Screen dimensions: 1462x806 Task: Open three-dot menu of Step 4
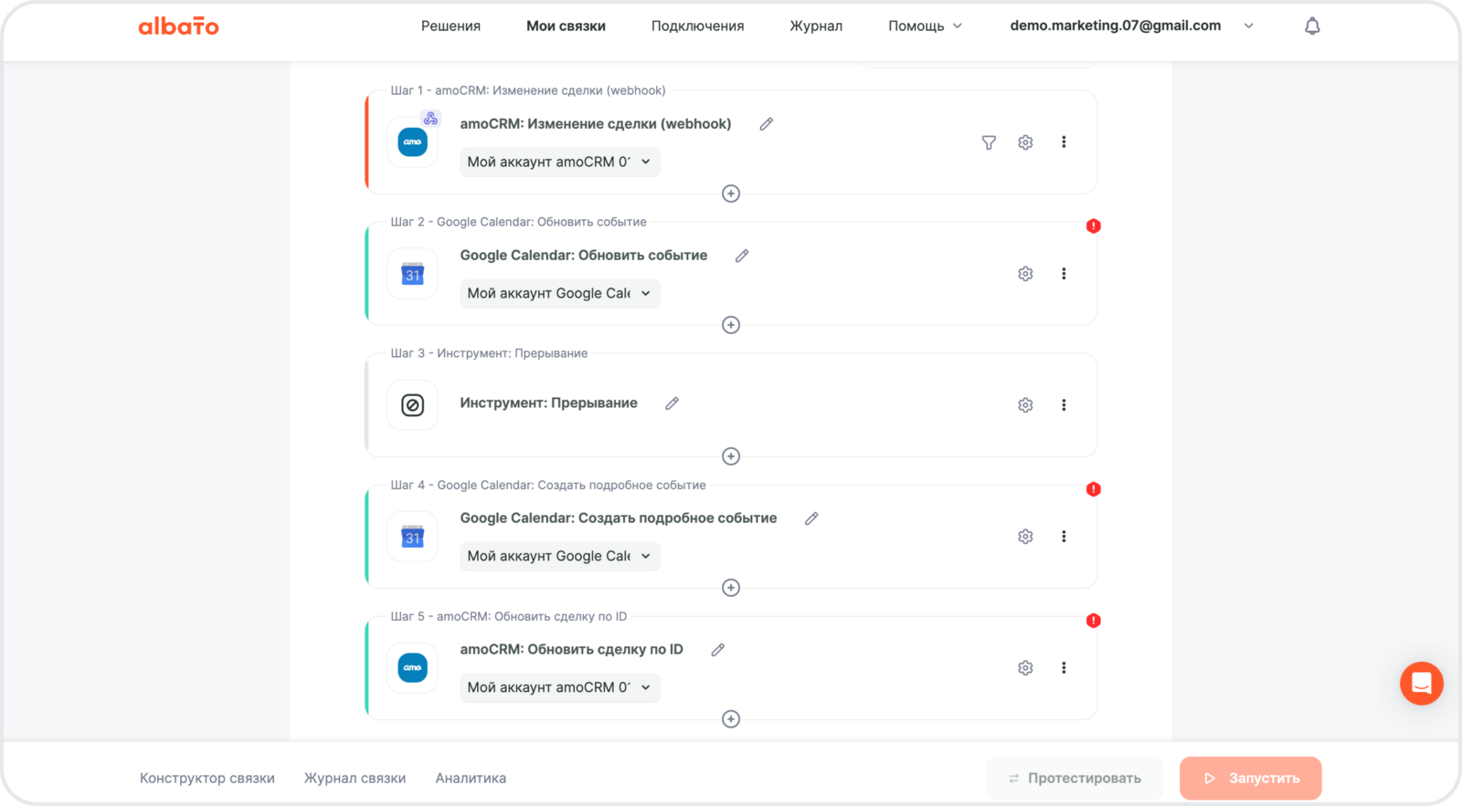1064,537
